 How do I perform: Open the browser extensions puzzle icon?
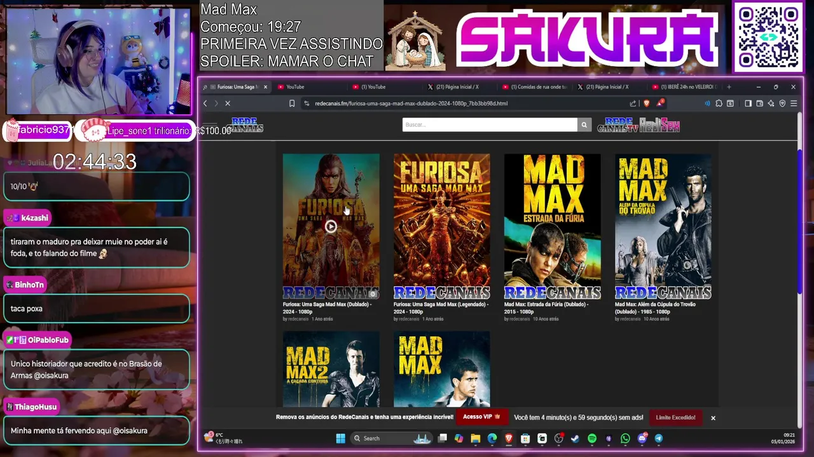pyautogui.click(x=719, y=103)
